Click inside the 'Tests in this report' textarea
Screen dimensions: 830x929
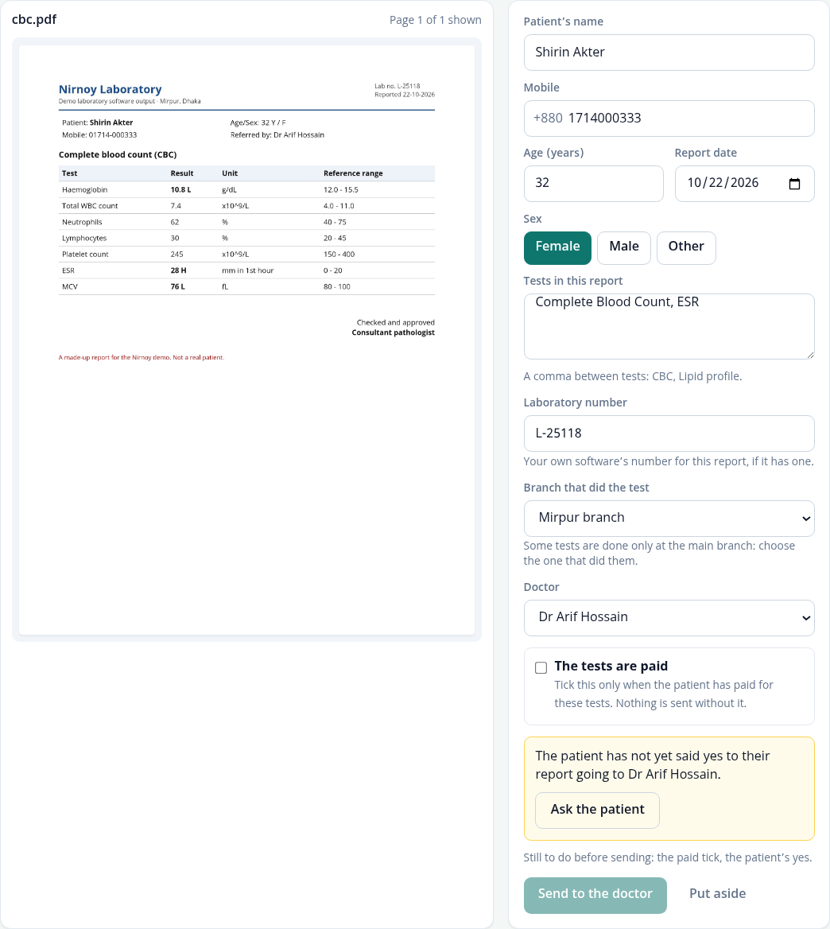tap(669, 326)
